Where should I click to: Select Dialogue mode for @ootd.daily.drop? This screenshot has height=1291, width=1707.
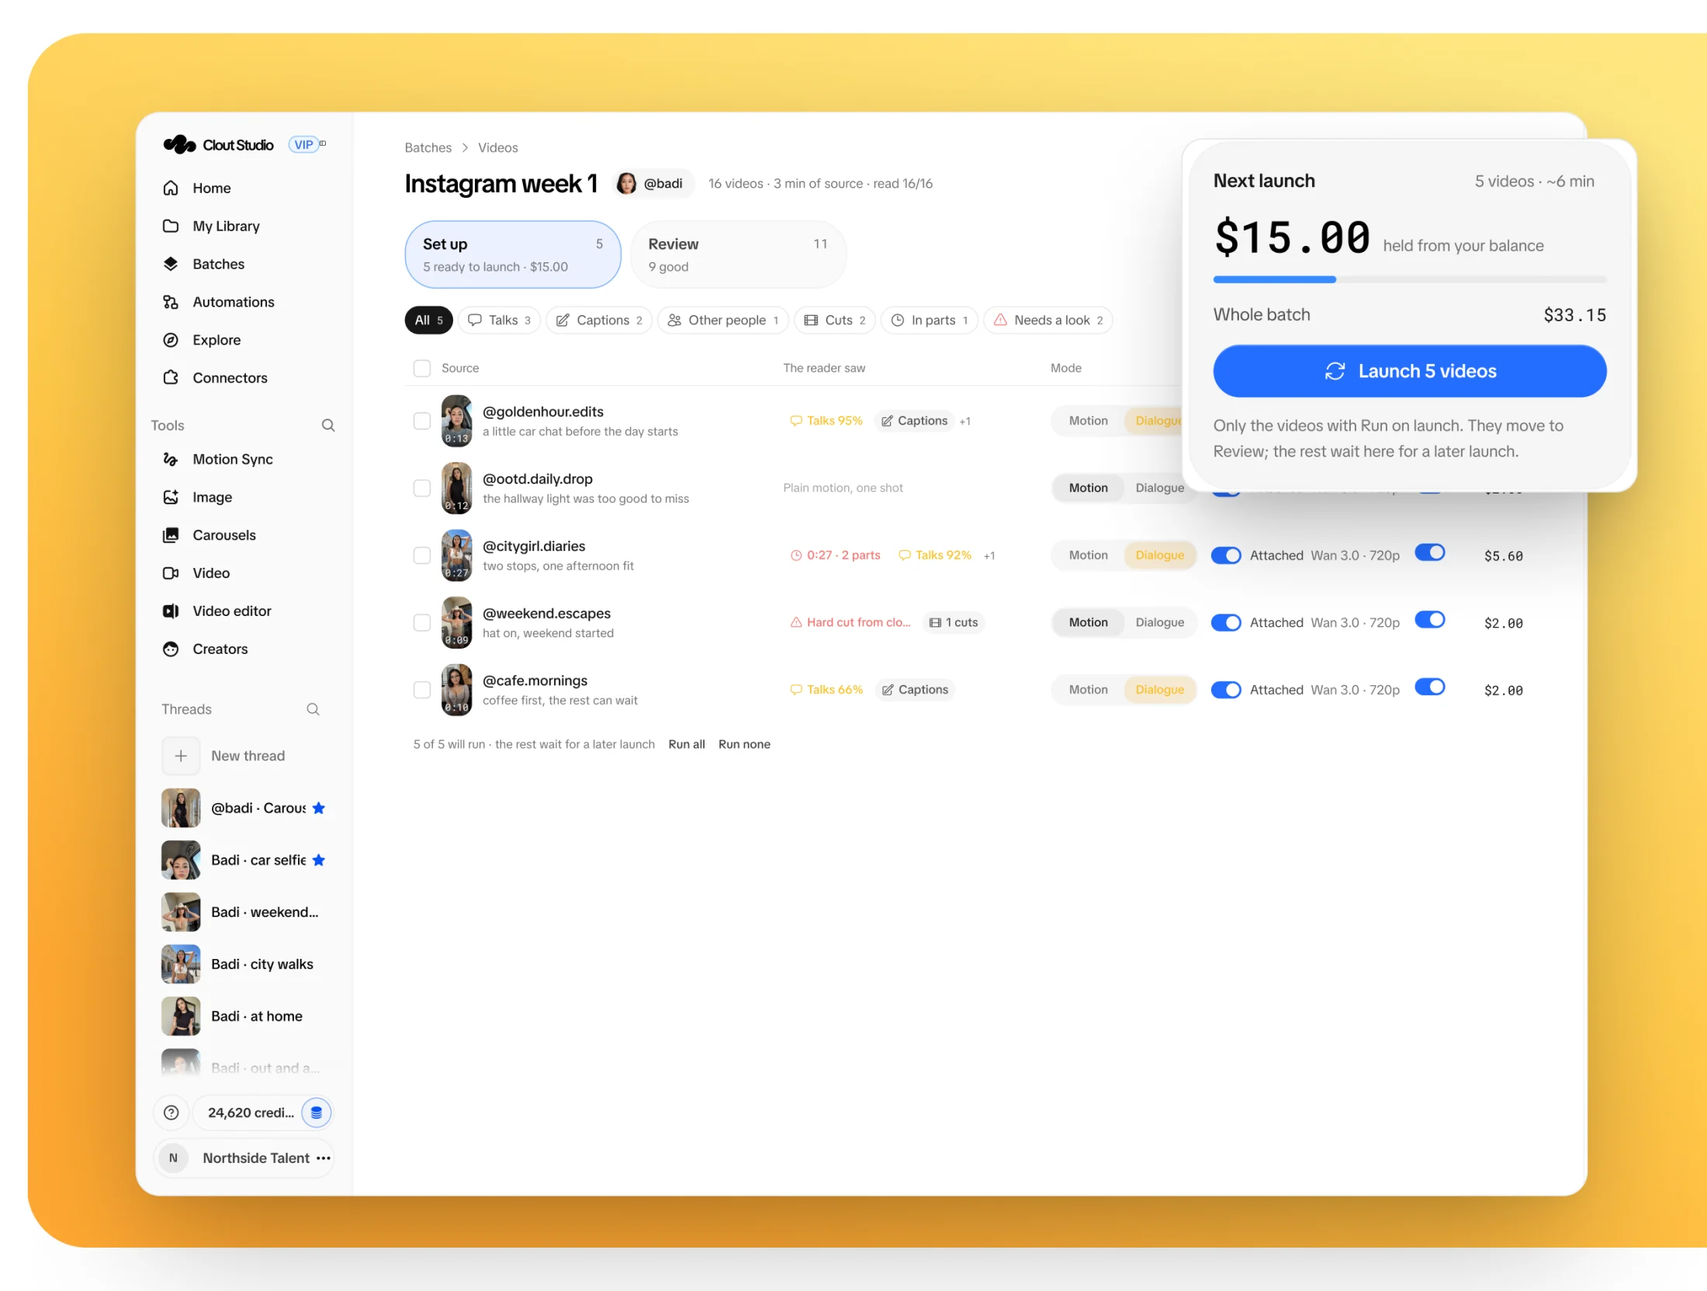(x=1159, y=488)
